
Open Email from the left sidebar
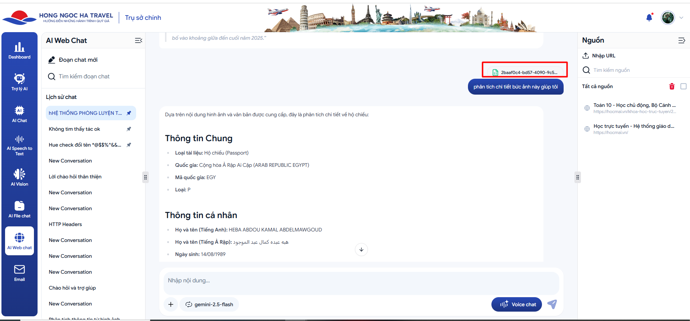click(x=19, y=273)
